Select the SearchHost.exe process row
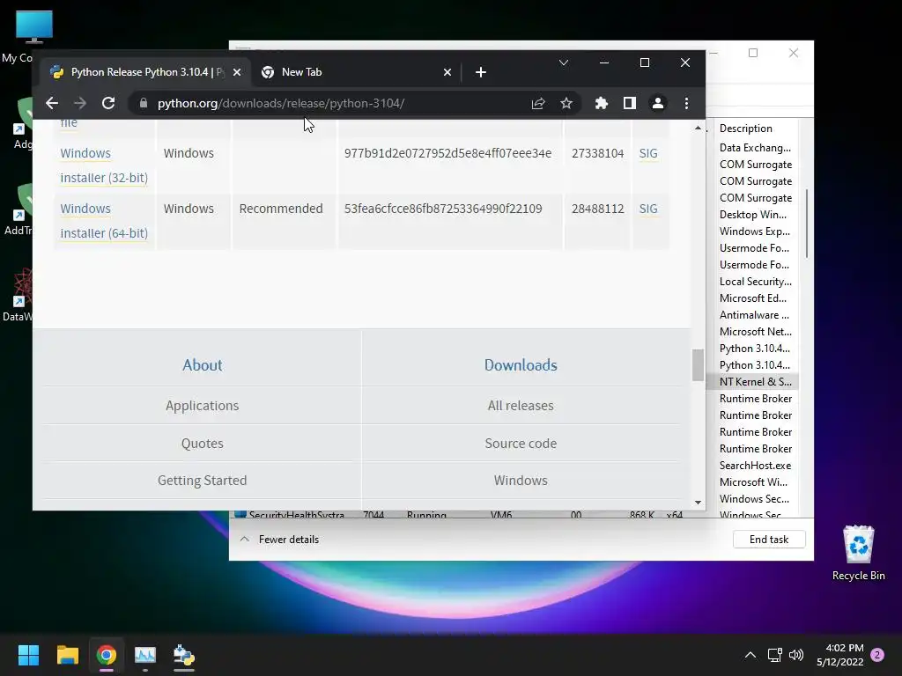 tap(755, 465)
